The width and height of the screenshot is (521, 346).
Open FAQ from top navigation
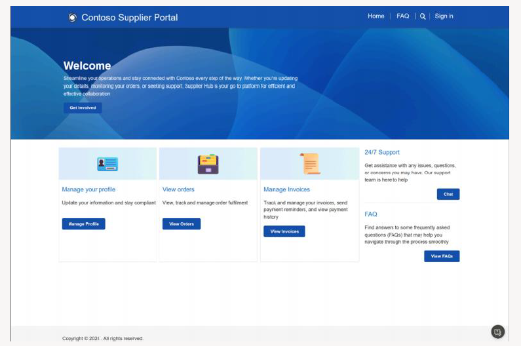pyautogui.click(x=403, y=16)
